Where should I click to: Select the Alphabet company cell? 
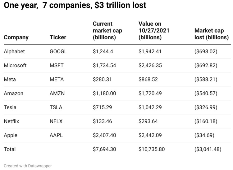pyautogui.click(x=14, y=51)
